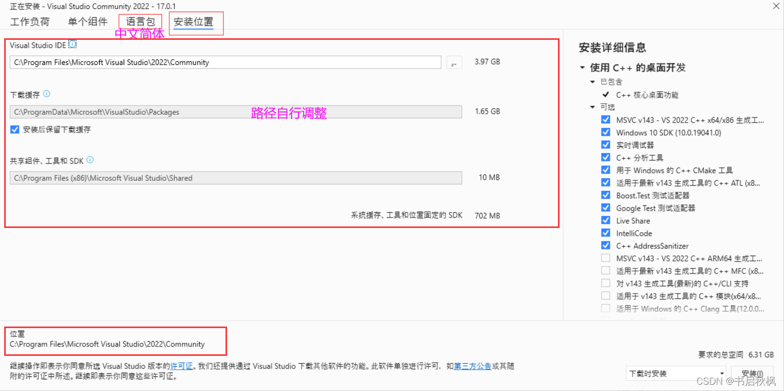Click the 下载缓存 path field
Viewport: 784px width, 391px height.
click(236, 112)
